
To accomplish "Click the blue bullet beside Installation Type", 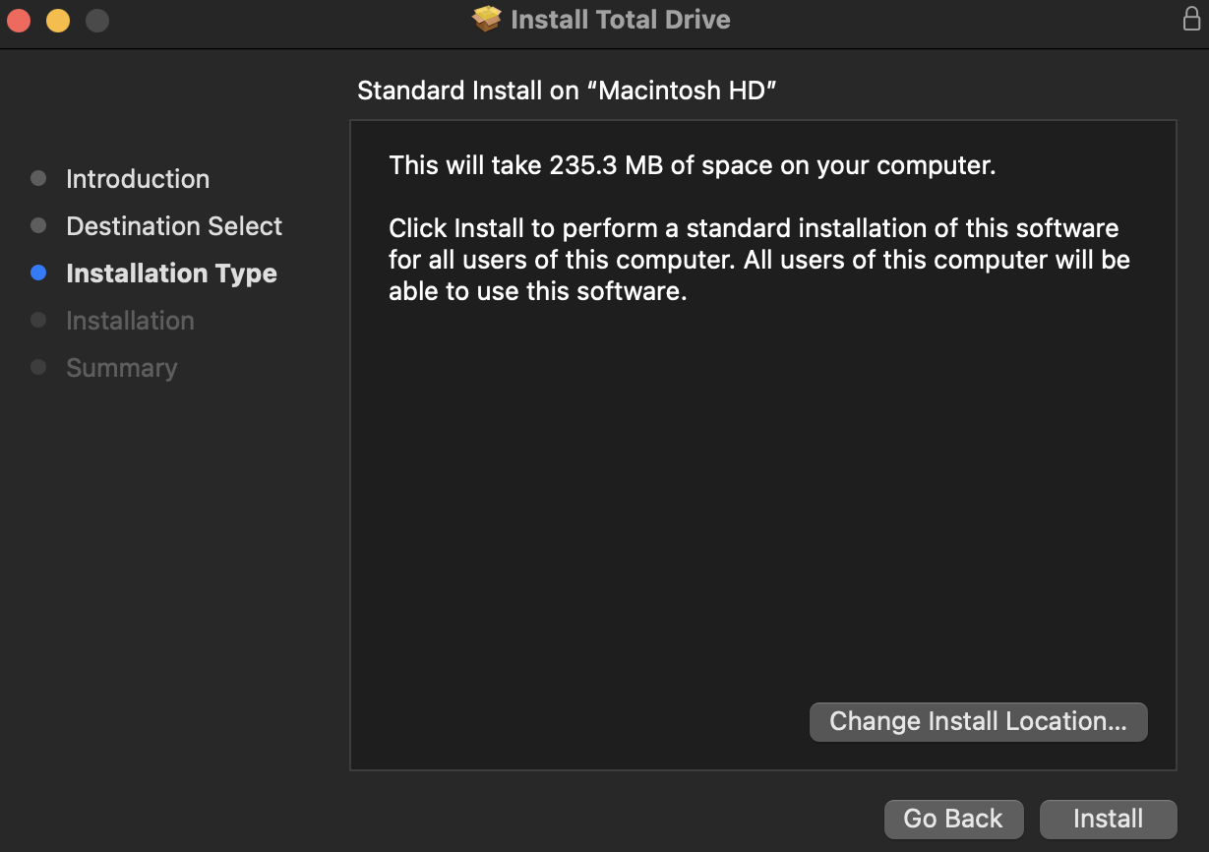I will click(x=38, y=274).
